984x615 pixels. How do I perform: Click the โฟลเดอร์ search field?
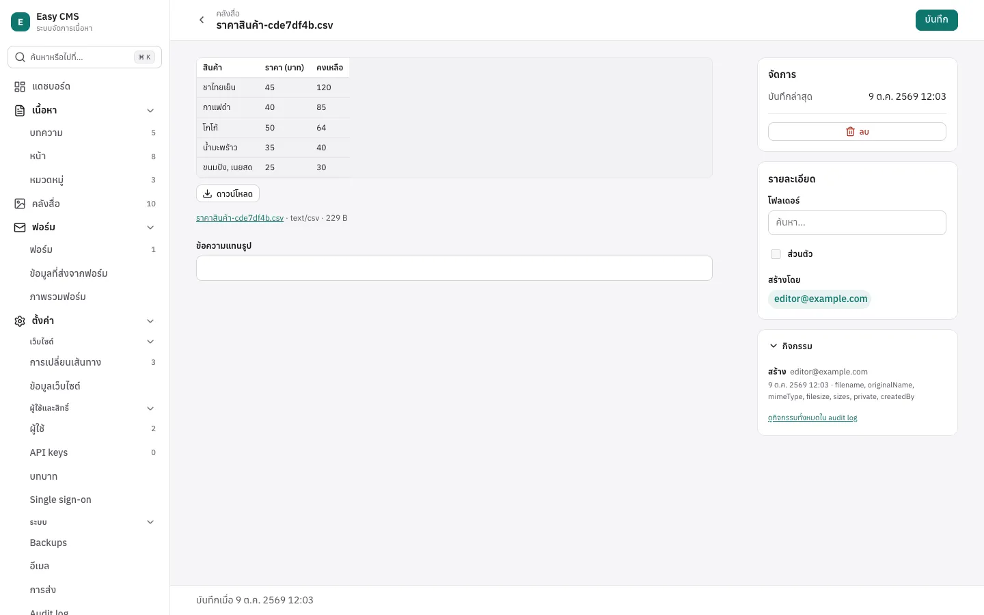[x=857, y=223]
